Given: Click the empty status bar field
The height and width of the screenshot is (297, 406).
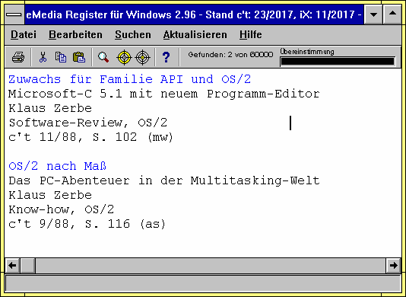Looking at the screenshot, I should click(x=203, y=283).
